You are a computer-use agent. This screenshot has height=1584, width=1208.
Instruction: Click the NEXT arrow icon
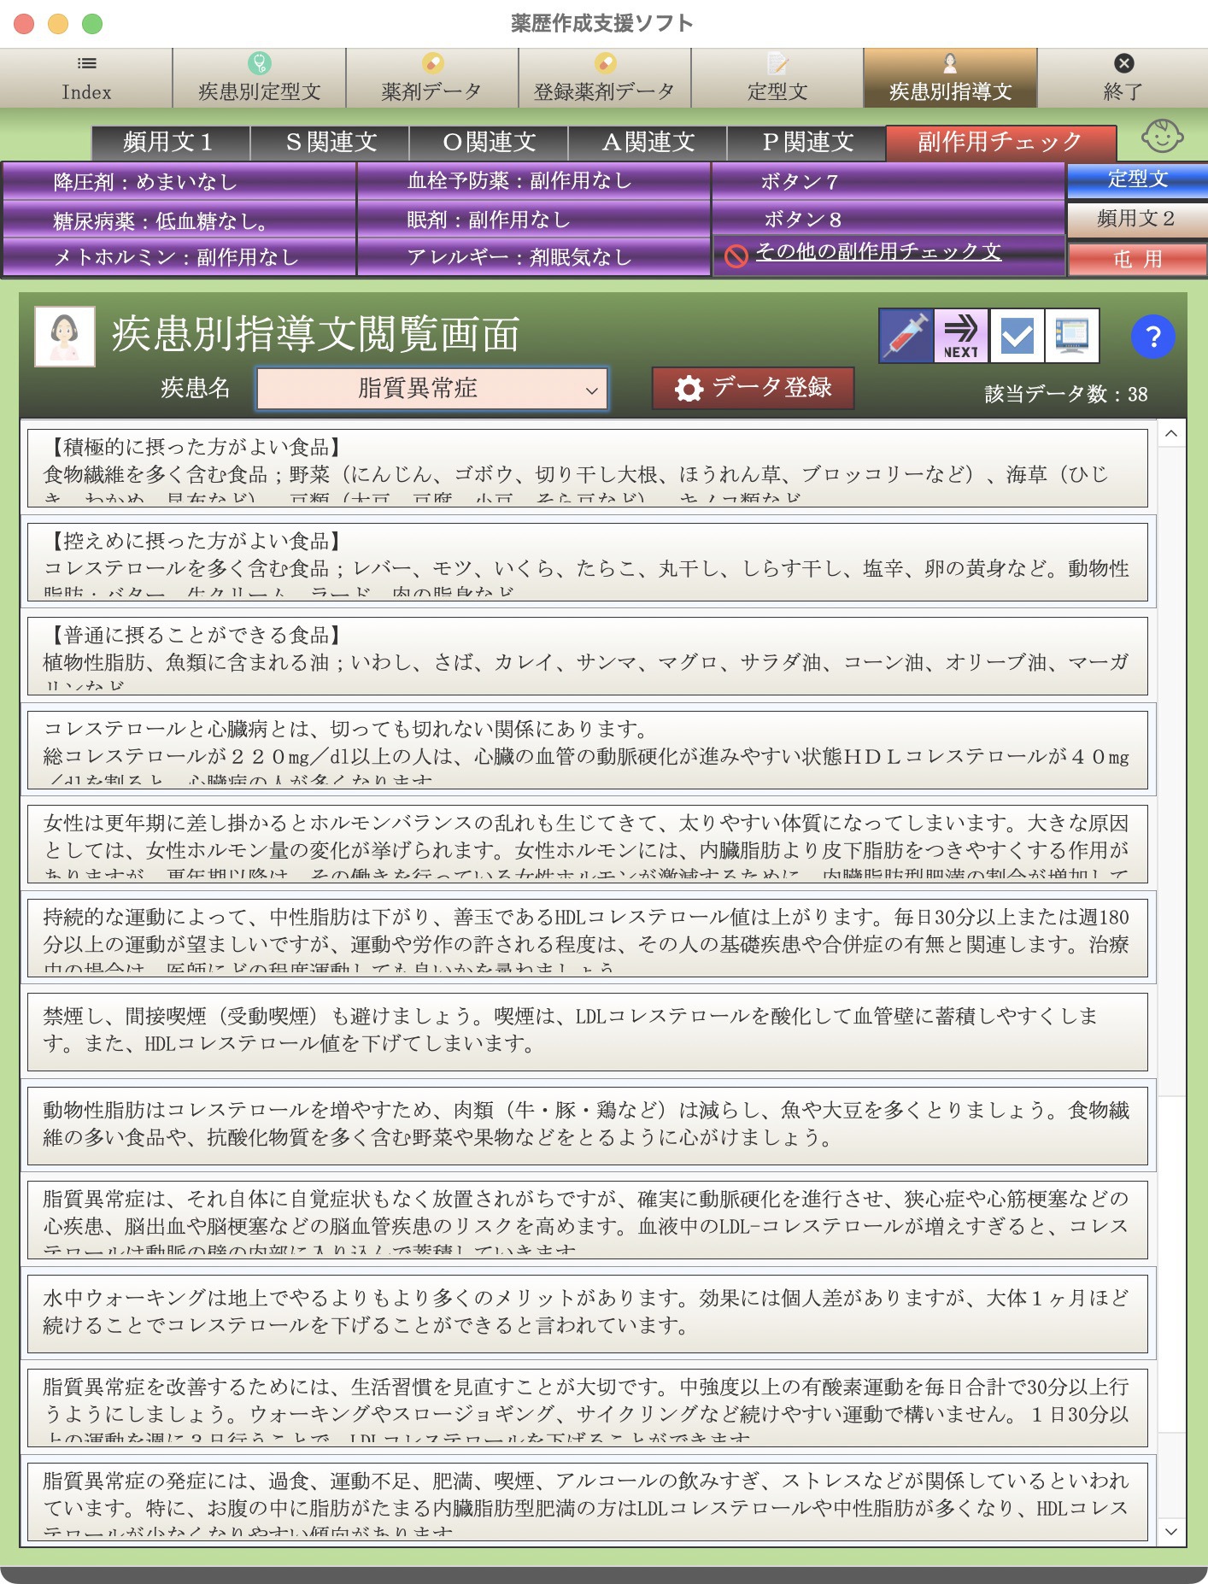pos(961,336)
